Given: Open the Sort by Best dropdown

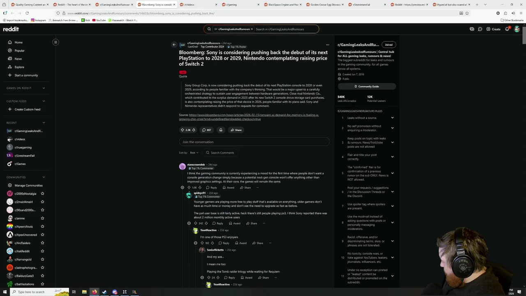Looking at the screenshot, I should [194, 153].
